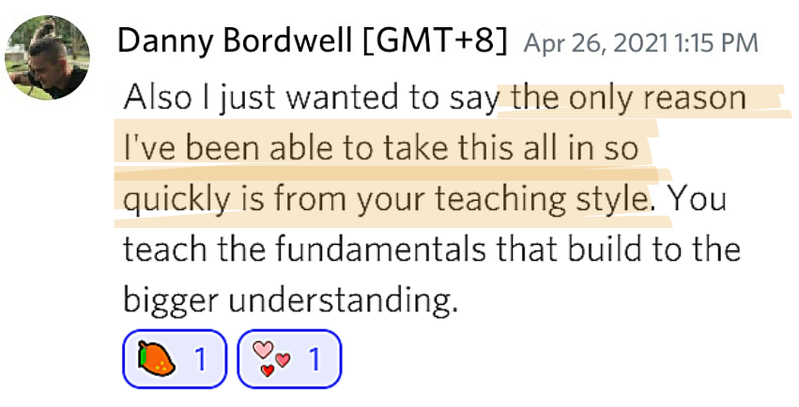799x407 pixels.
Task: Toggle the mango emoji reaction
Action: pos(175,359)
